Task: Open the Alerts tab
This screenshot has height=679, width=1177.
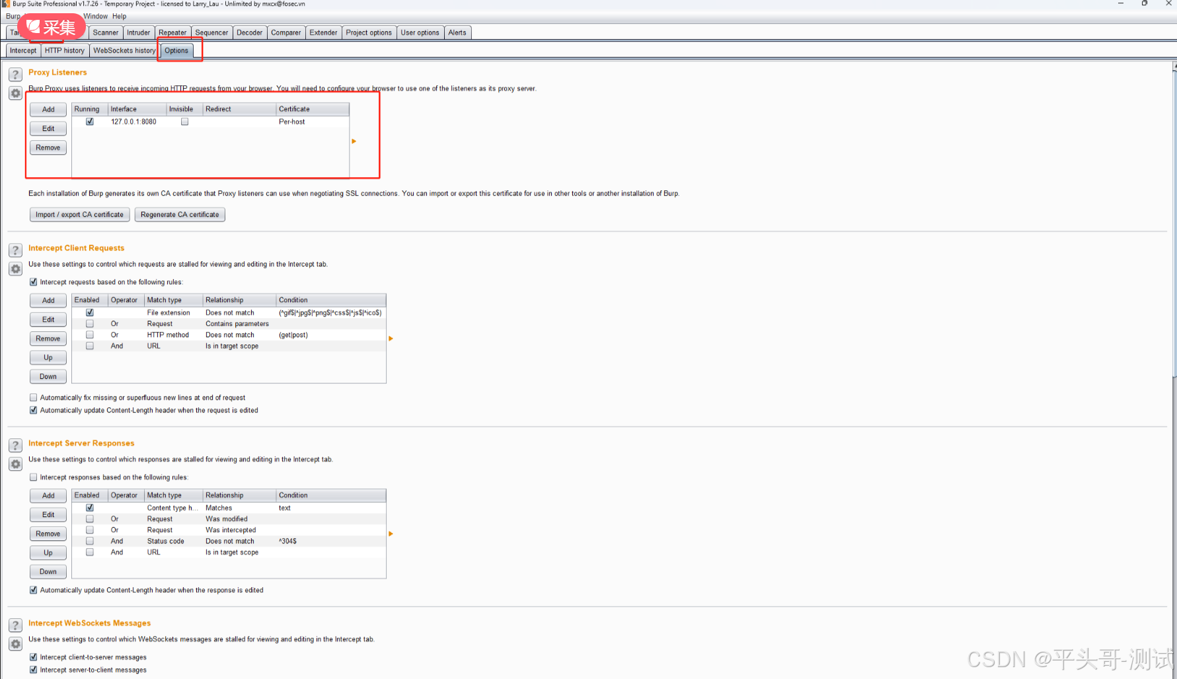Action: click(457, 32)
